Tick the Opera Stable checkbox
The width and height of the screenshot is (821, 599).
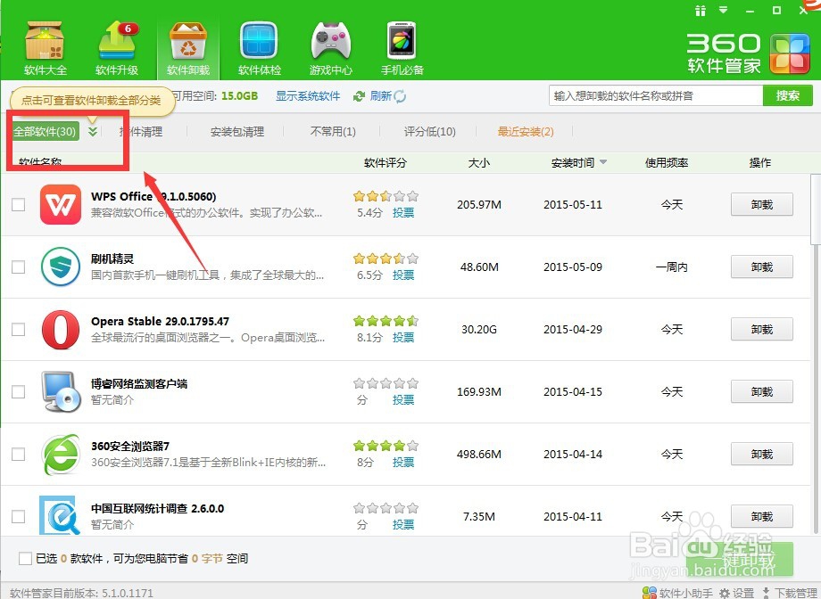click(19, 329)
